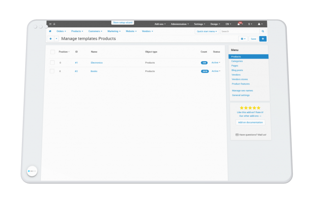The width and height of the screenshot is (314, 199).
Task: Open the Products top menu
Action: coord(77,31)
